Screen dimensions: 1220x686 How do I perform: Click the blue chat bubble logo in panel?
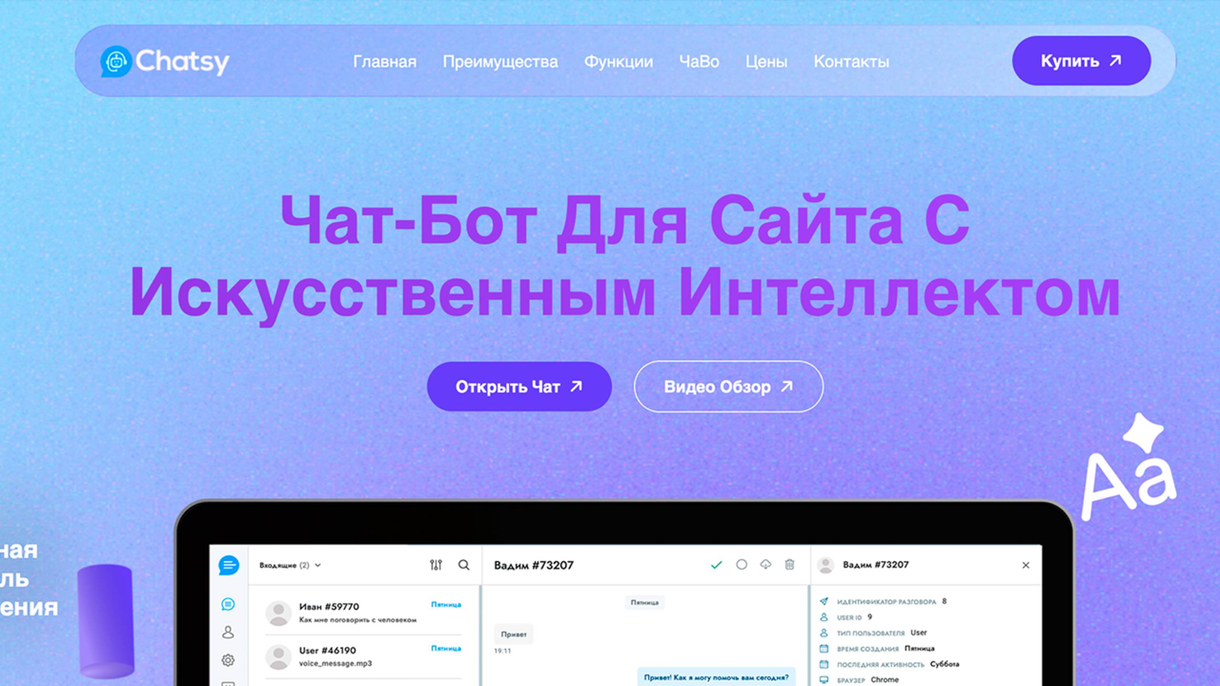click(x=228, y=565)
